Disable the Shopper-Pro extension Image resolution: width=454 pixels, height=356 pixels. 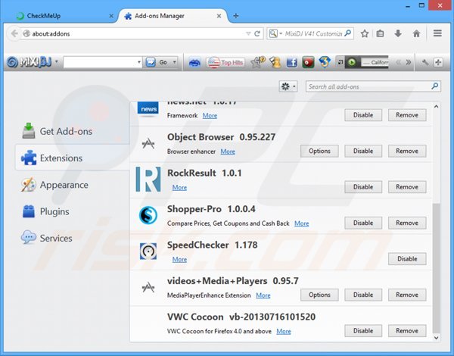pyautogui.click(x=363, y=223)
